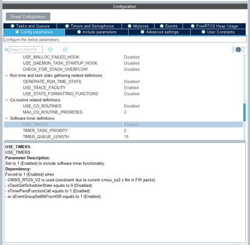Open the information icon button

click(x=238, y=49)
